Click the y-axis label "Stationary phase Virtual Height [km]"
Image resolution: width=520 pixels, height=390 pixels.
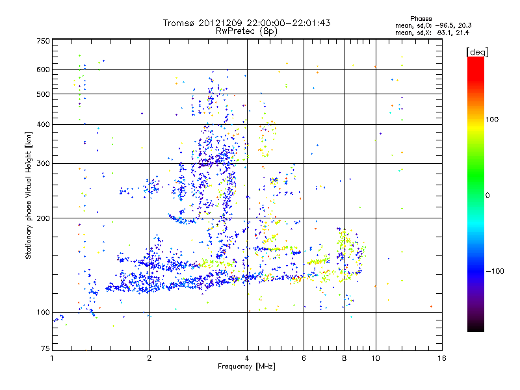[x=28, y=196]
